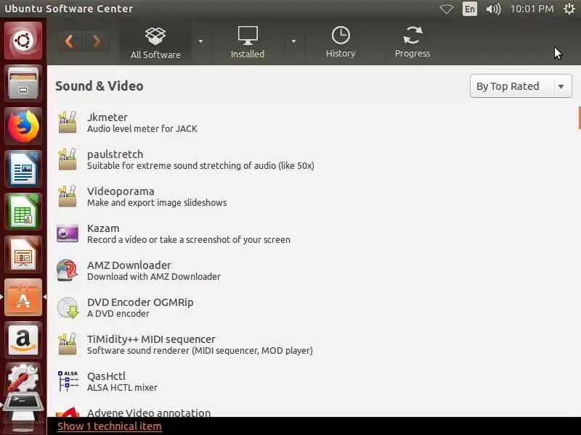Click the 'Make and export image slideshows' description
Image resolution: width=581 pixels, height=435 pixels.
[157, 203]
